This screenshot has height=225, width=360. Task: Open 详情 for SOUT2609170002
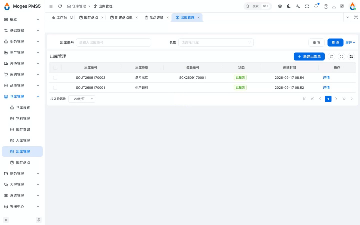pos(326,77)
